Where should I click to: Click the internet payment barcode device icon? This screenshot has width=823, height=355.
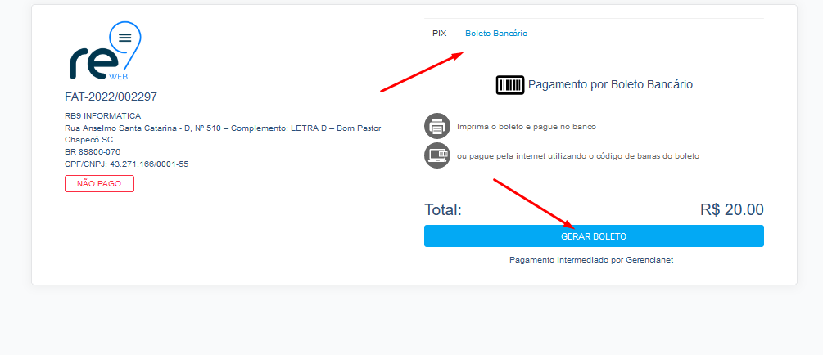[437, 155]
